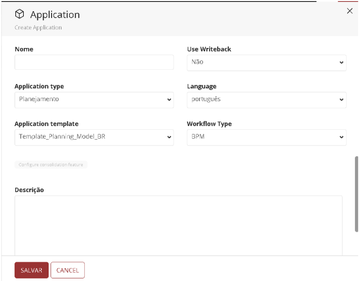
Task: Click the 'Application' title text
Action: coord(55,15)
